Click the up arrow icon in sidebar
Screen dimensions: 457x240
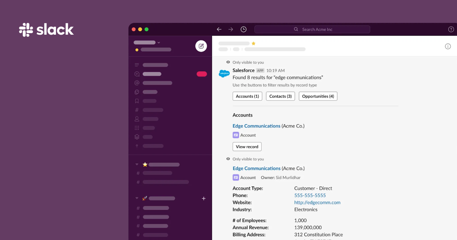tap(137, 146)
